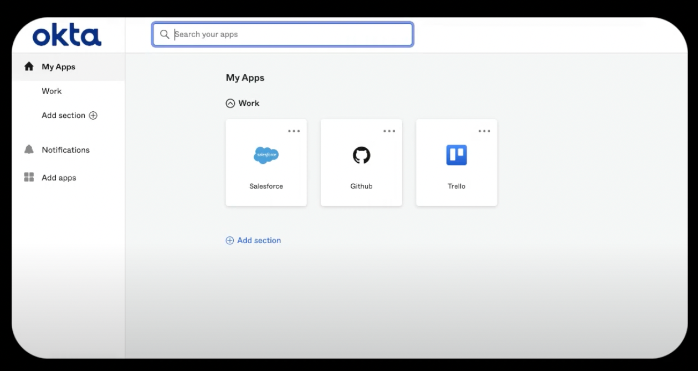Viewport: 698px width, 371px height.
Task: Click the Okta logo
Action: (67, 35)
